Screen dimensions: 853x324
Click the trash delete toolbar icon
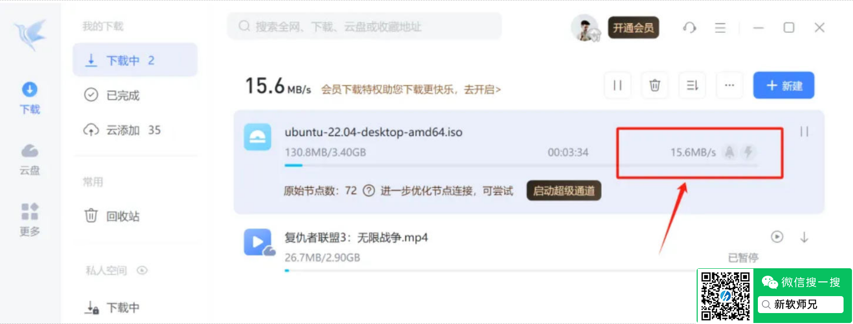coord(655,85)
